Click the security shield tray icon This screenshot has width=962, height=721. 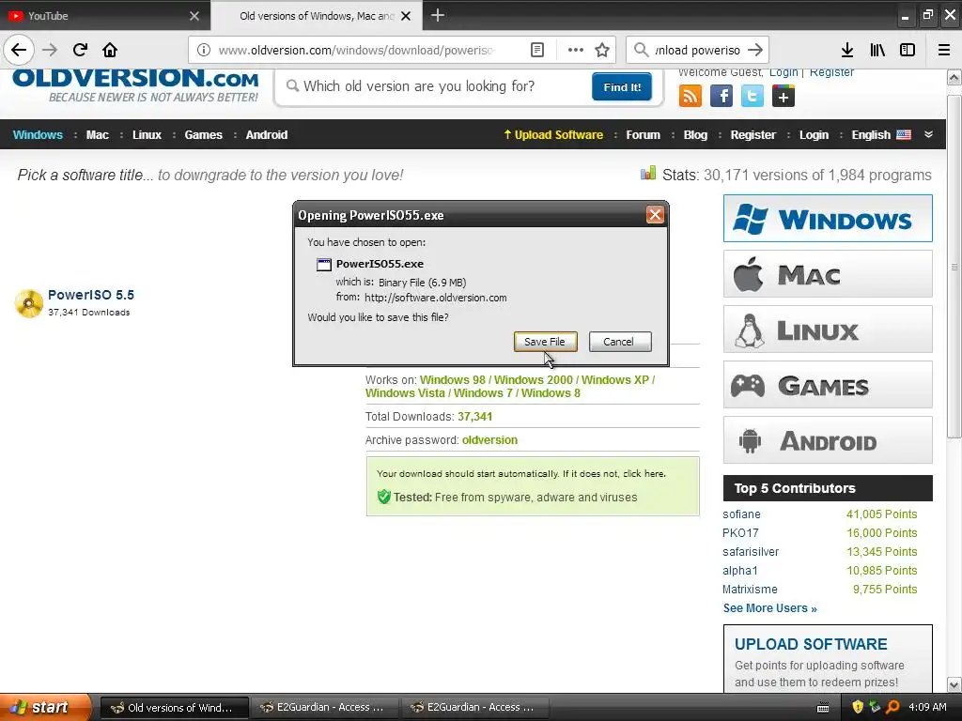click(x=858, y=707)
